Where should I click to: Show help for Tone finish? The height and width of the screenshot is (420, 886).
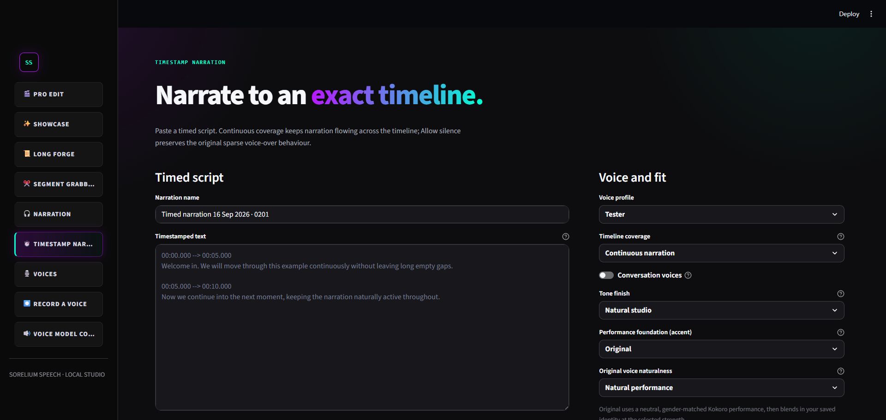tap(840, 294)
